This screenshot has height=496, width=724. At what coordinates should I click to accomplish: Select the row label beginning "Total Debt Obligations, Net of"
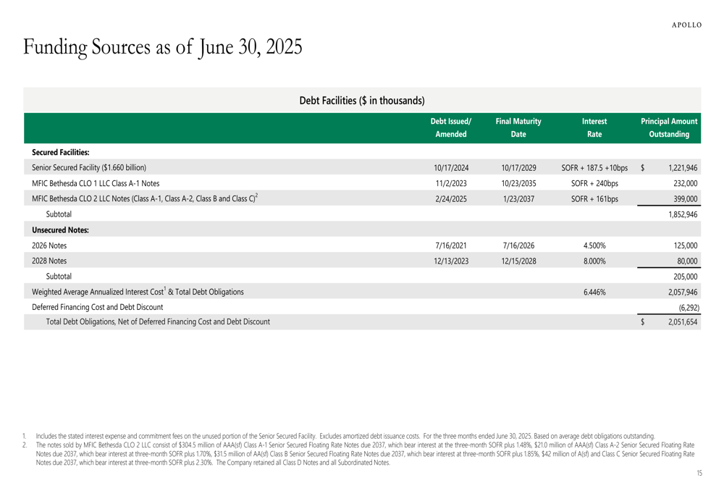[158, 322]
